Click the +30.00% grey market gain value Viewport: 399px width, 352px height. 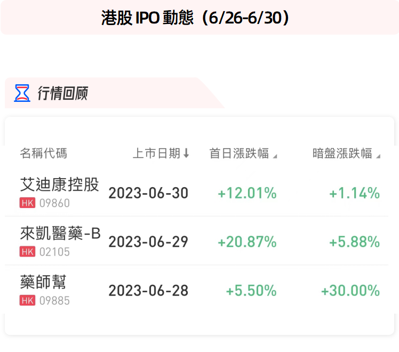350,291
